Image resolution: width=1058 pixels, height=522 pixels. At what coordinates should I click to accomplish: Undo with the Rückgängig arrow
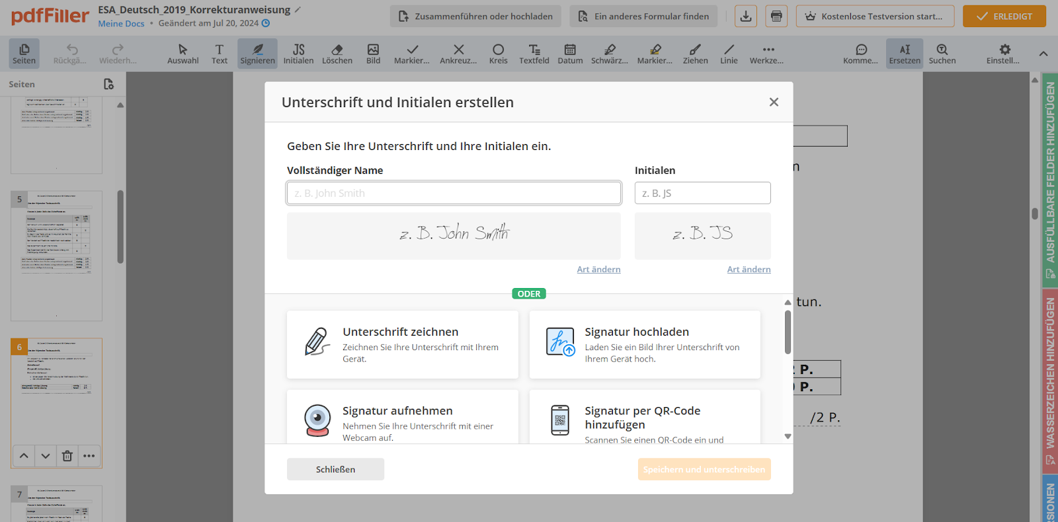coord(70,54)
